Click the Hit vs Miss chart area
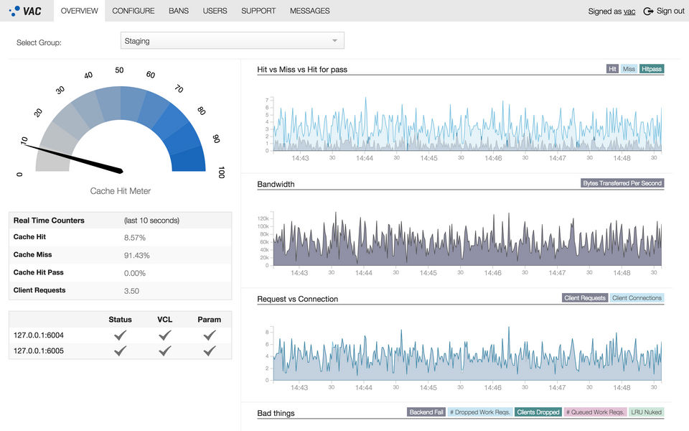The image size is (689, 431). (x=467, y=125)
